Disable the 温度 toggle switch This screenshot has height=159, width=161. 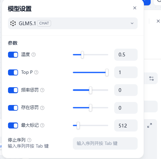(x=13, y=55)
